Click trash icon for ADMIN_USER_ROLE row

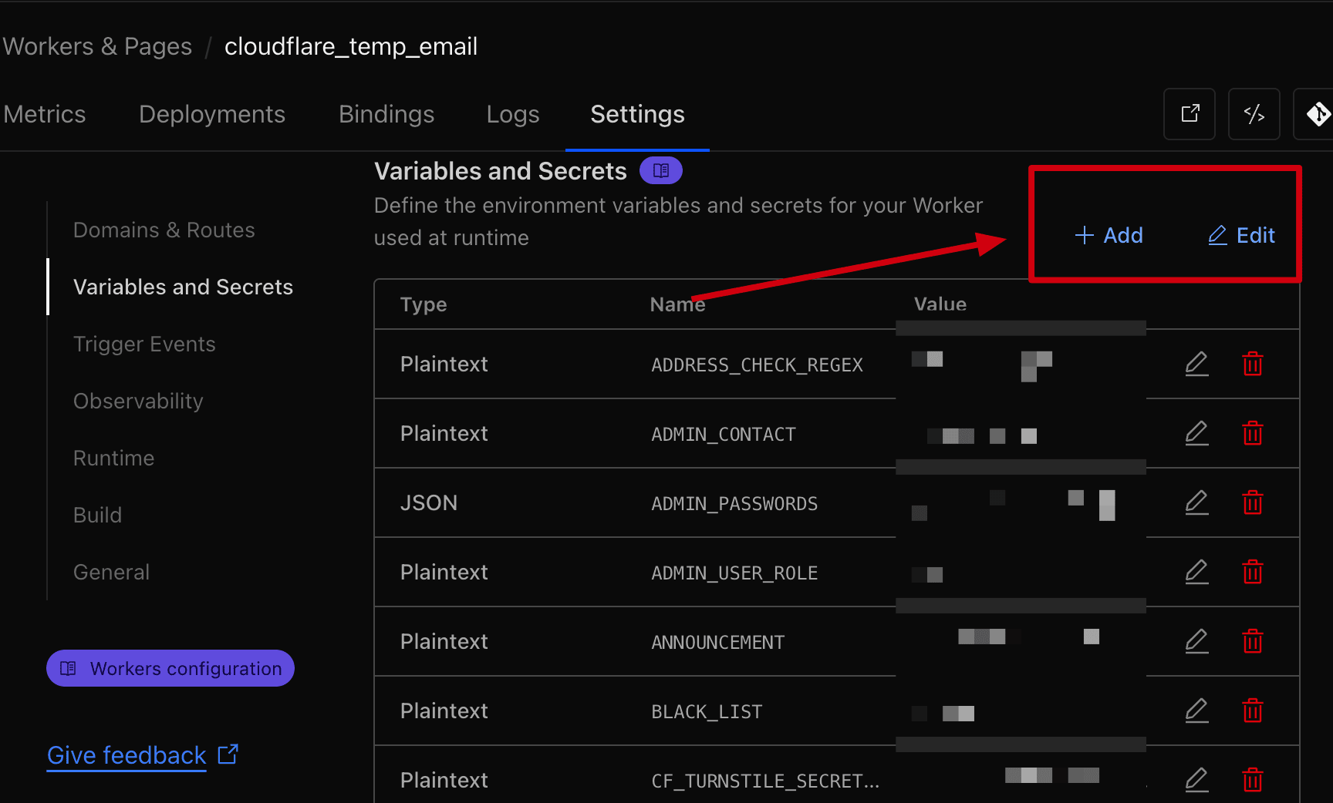point(1252,572)
